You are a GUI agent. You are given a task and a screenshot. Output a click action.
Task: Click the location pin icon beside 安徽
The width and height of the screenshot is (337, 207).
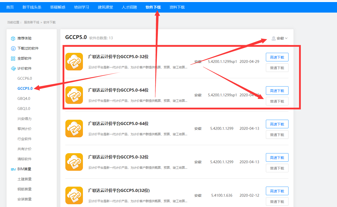(274, 38)
